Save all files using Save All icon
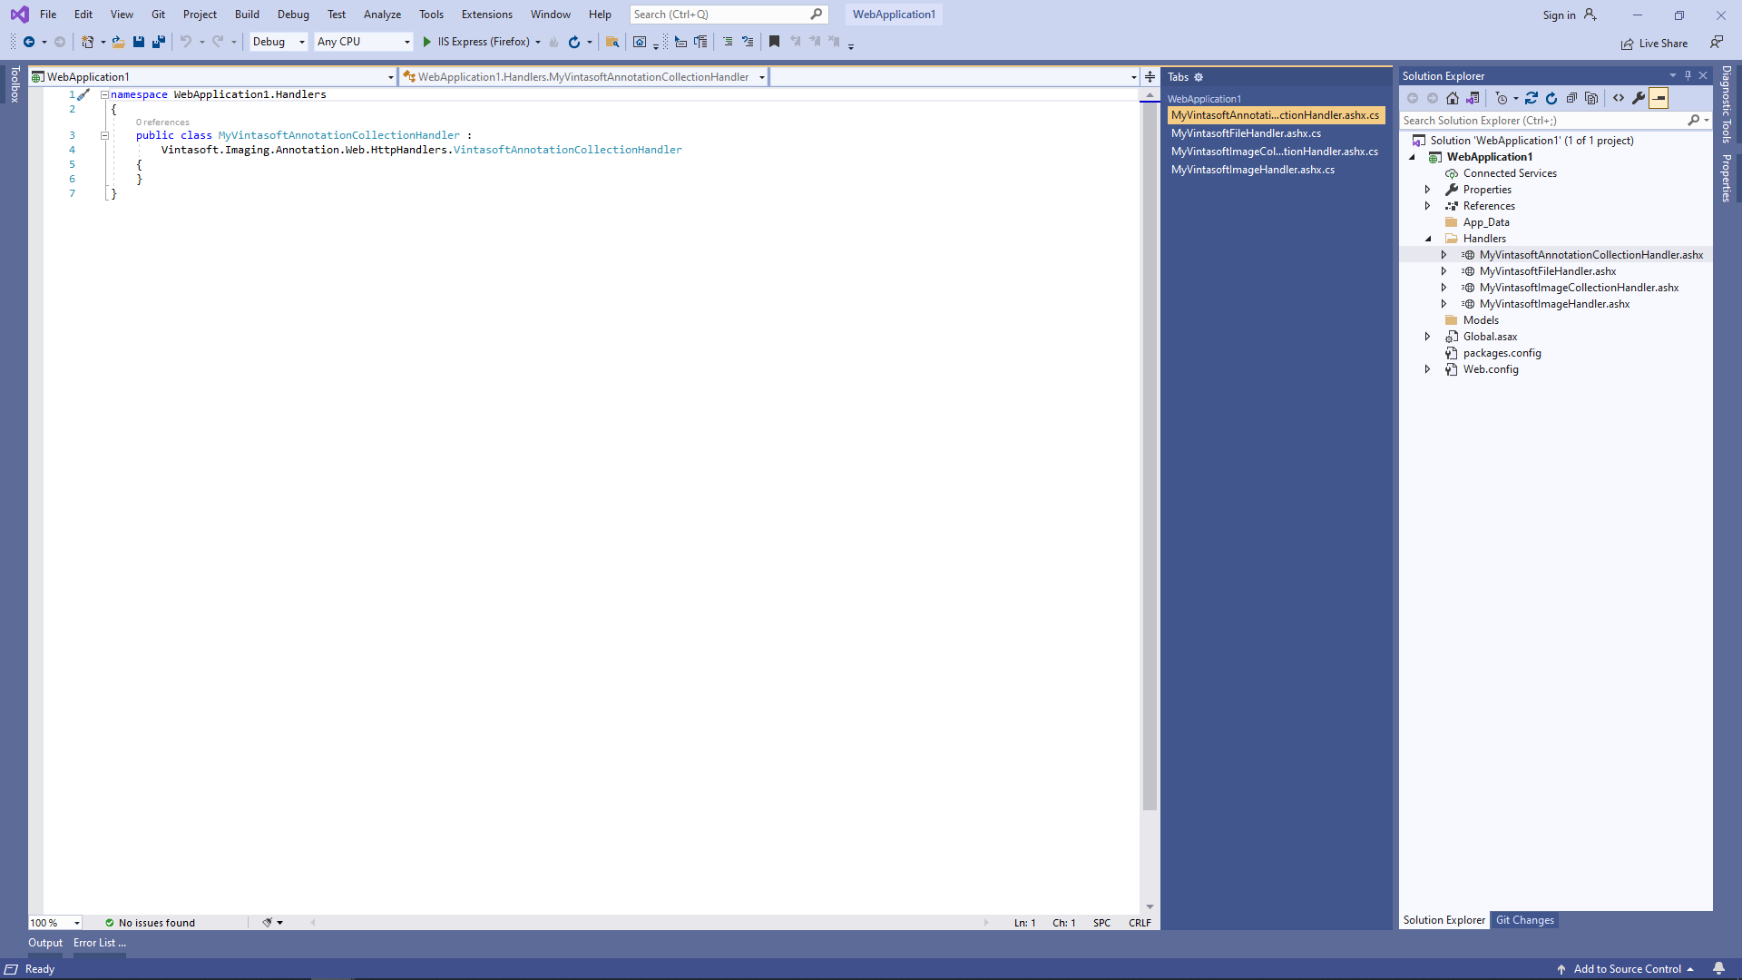The height and width of the screenshot is (980, 1742). click(x=158, y=42)
